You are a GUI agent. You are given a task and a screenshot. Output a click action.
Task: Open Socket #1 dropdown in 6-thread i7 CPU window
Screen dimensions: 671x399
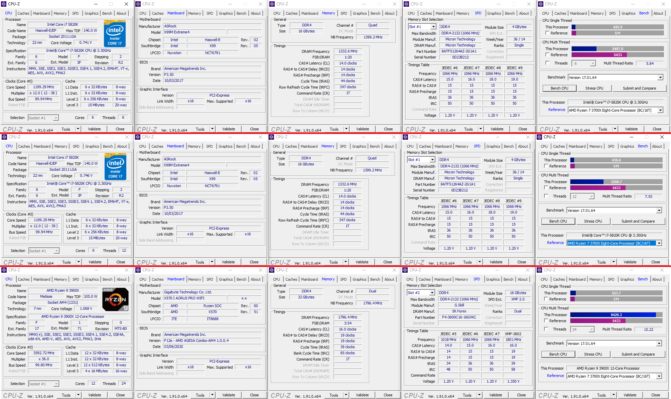(43, 118)
